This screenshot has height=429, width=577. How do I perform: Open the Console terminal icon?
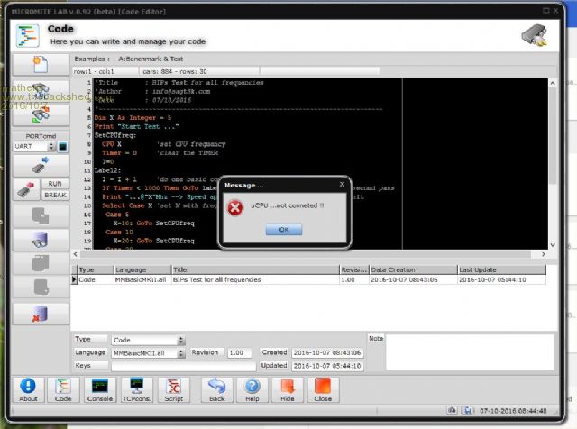pyautogui.click(x=98, y=389)
